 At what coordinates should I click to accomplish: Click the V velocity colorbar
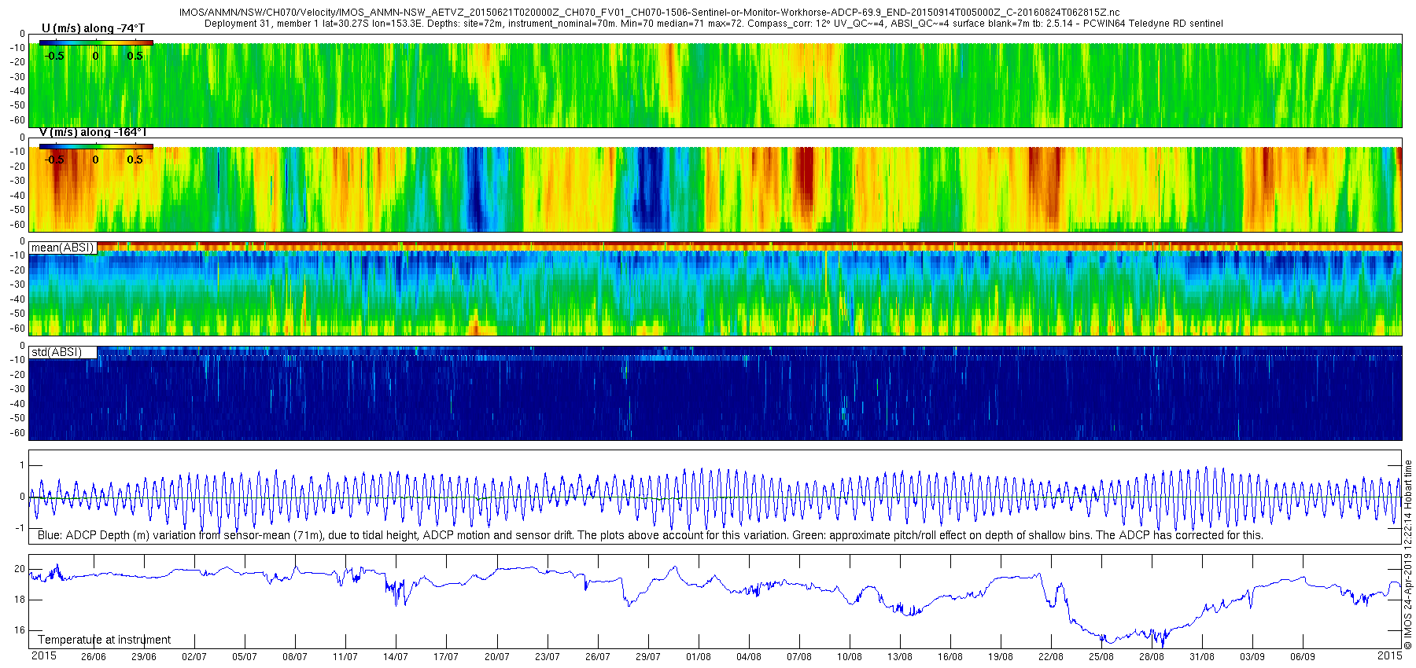pyautogui.click(x=96, y=146)
